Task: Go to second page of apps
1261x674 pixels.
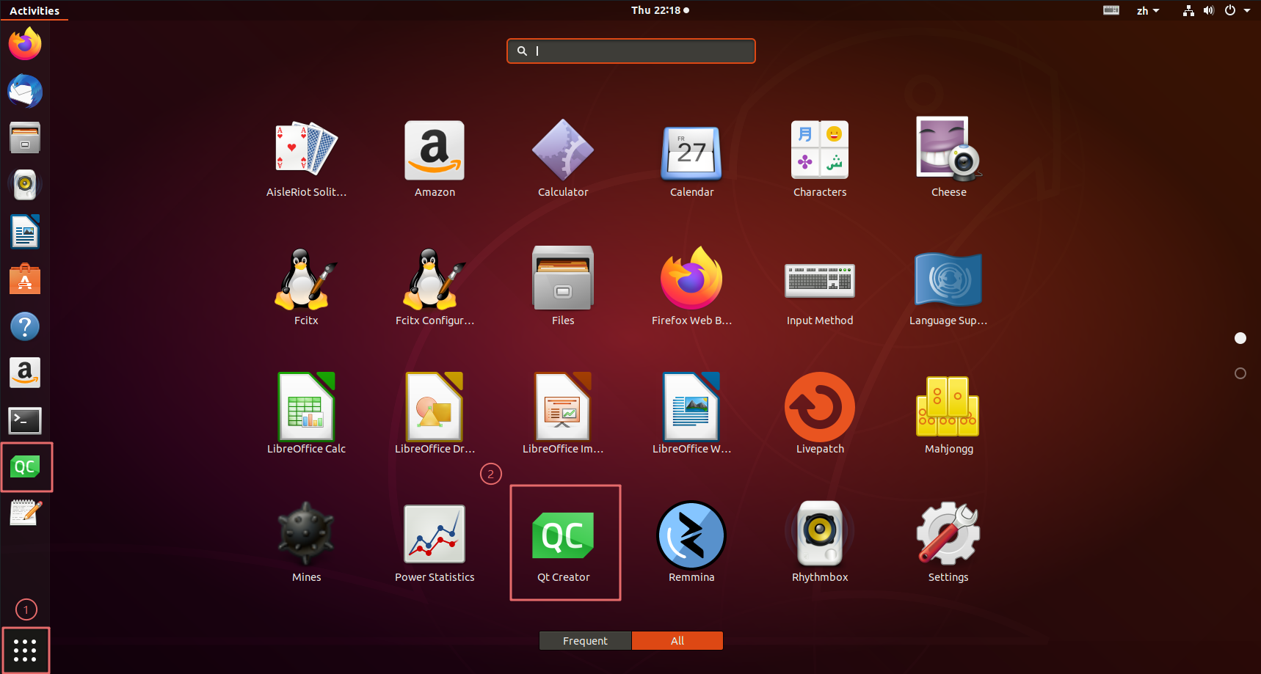Action: click(1240, 373)
